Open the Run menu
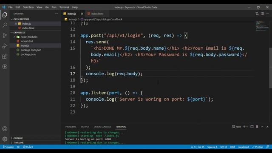The width and height of the screenshot is (272, 153). [54, 7]
